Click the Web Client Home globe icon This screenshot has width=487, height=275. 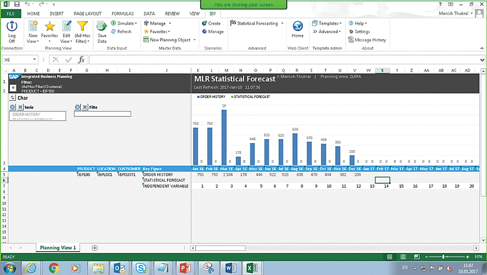tap(298, 26)
